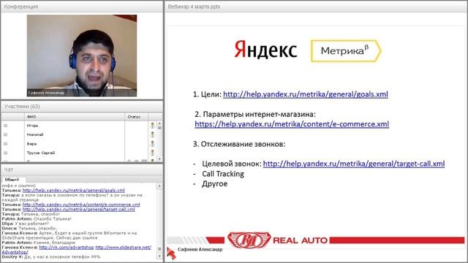Click the Сафонов Александр caption on the webcam
Image resolution: width=468 pixels, height=263 pixels.
pyautogui.click(x=46, y=93)
